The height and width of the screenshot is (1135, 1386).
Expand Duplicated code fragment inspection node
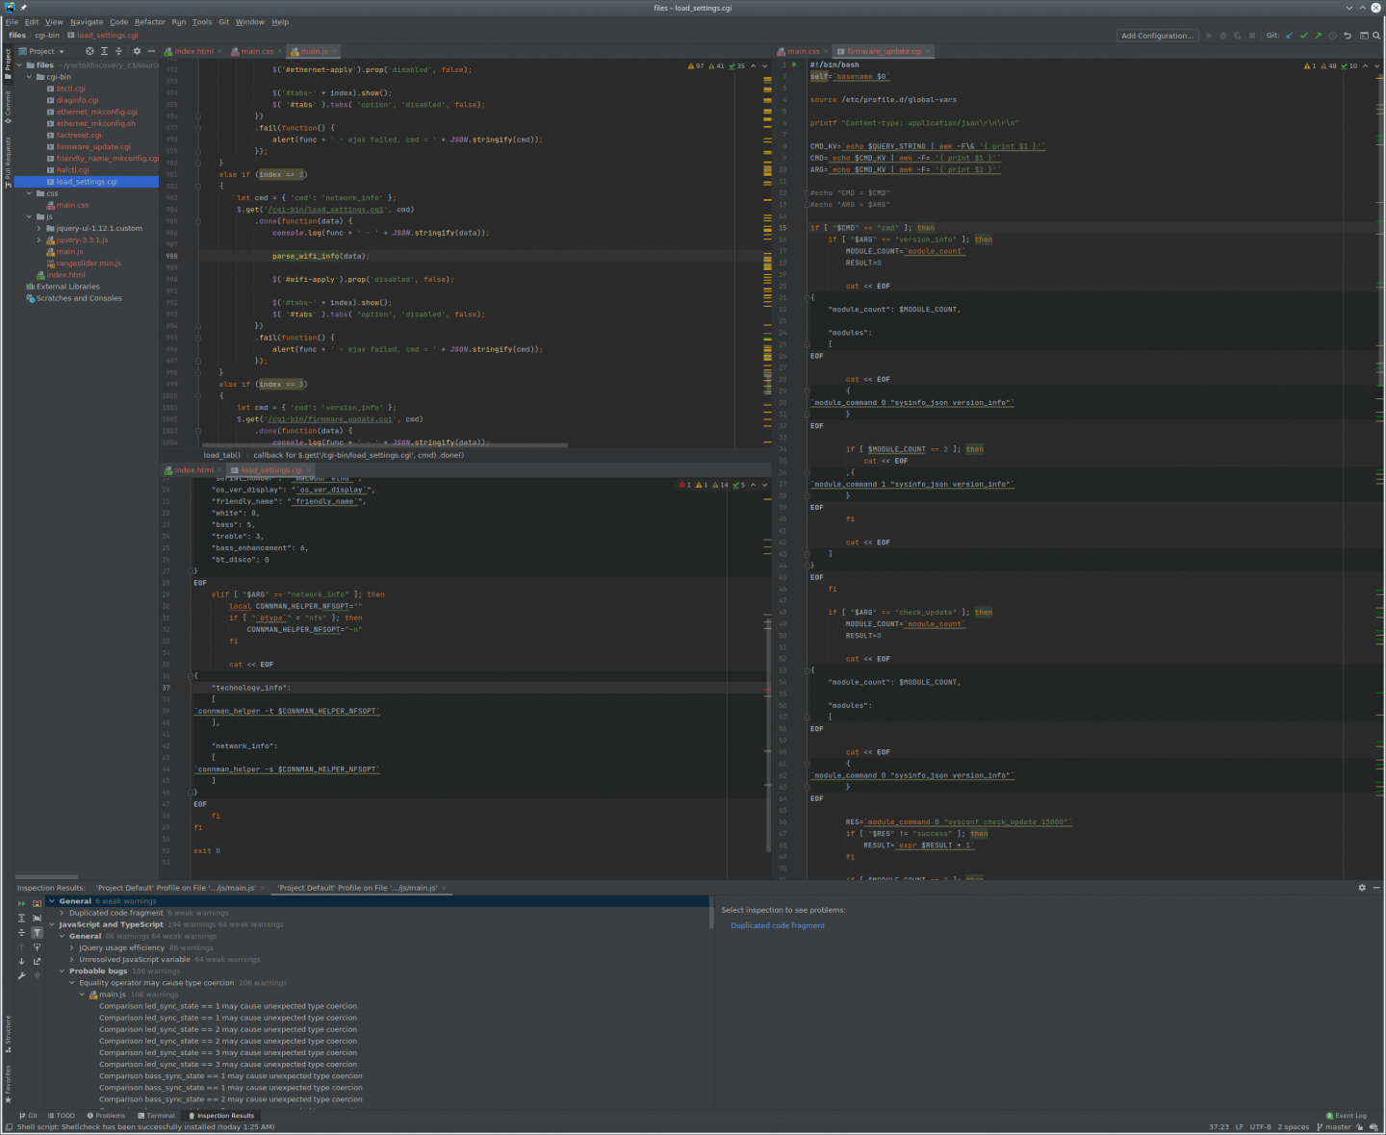[62, 913]
